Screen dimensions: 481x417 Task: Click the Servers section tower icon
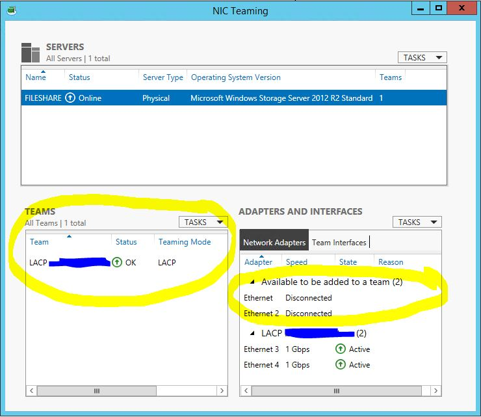(x=31, y=53)
